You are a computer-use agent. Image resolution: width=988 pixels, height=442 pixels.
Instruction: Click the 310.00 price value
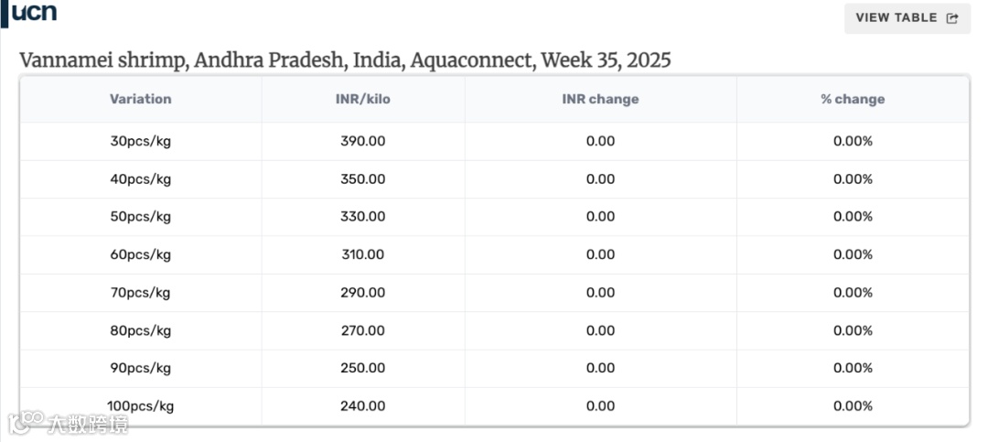coord(362,254)
